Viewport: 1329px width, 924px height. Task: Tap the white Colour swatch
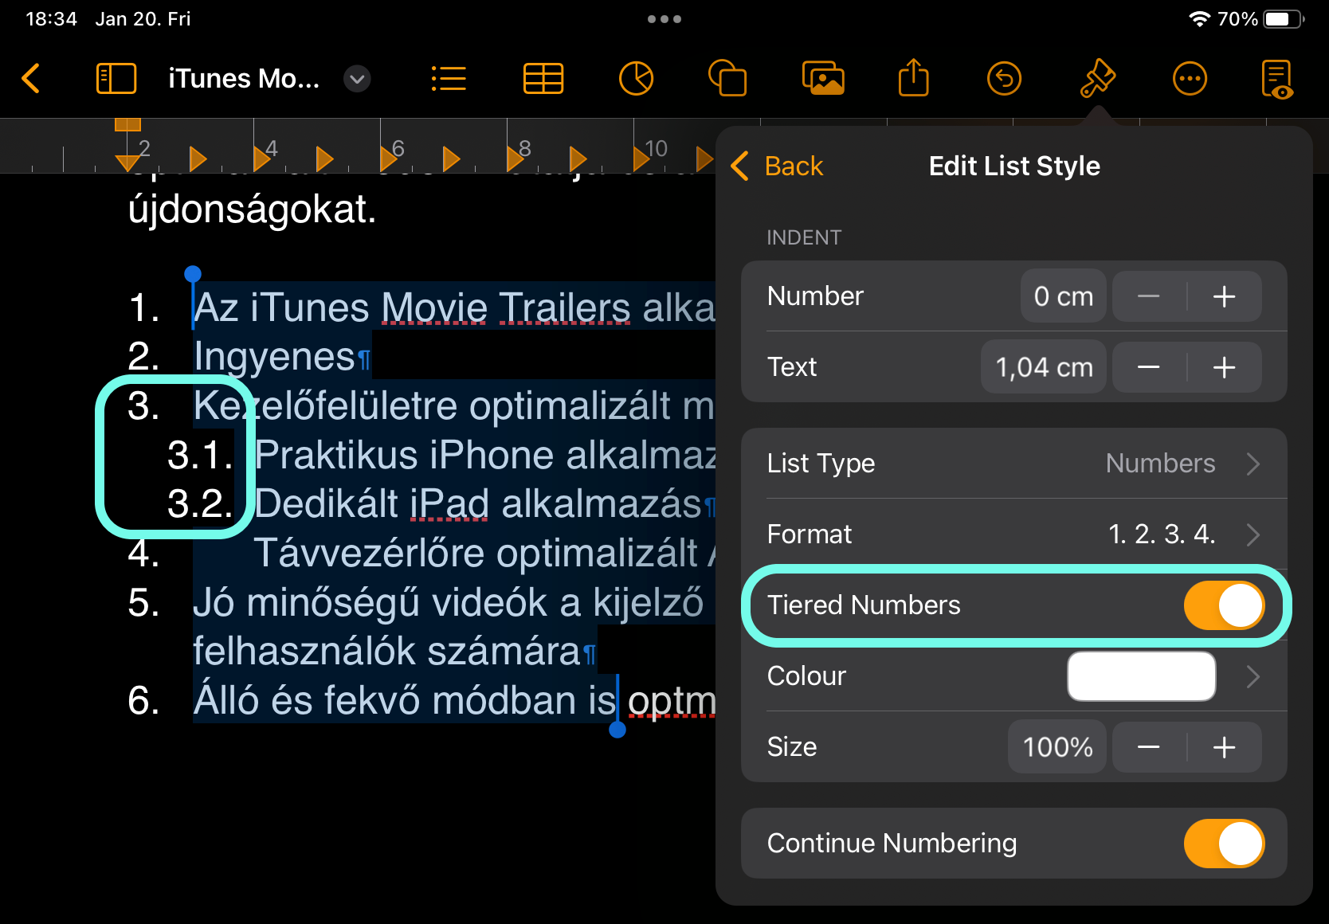[1141, 676]
